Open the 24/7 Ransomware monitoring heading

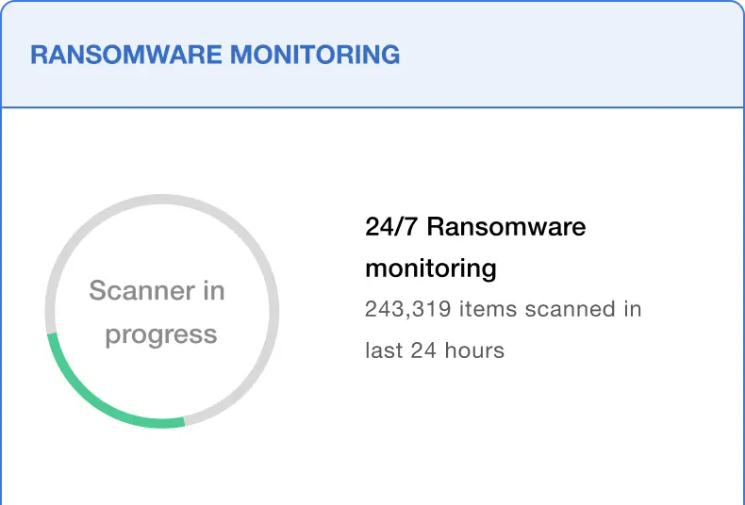point(475,247)
